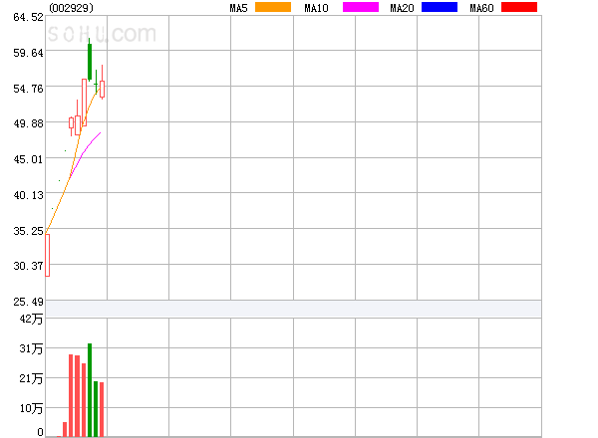
Task: Click the orange MA5 legend swatch
Action: [273, 7]
